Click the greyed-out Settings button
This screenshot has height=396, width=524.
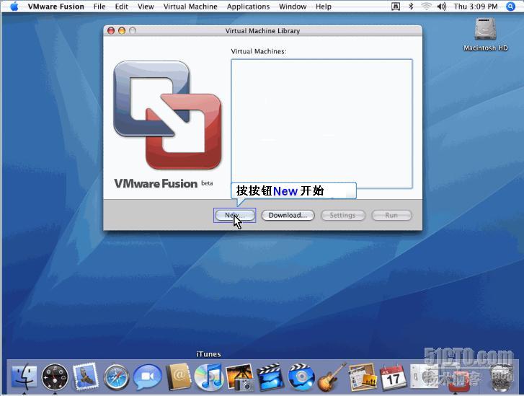(343, 215)
